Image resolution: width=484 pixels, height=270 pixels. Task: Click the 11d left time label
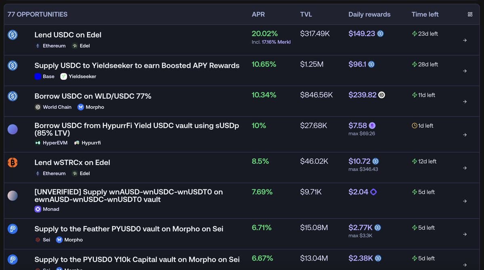tap(426, 95)
